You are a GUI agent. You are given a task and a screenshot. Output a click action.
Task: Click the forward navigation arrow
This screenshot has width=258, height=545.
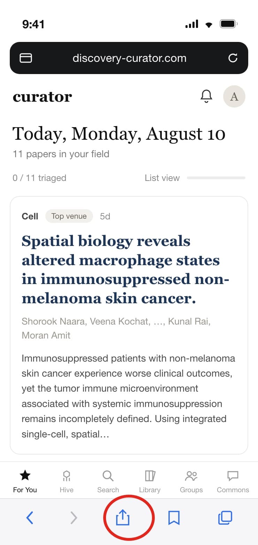pos(74,517)
